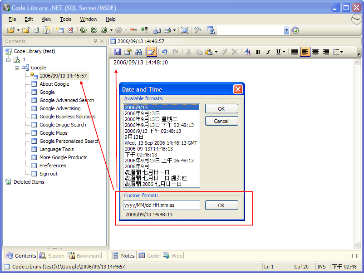Click the properties icon next to Save
This screenshot has width=364, height=273.
pos(128,52)
